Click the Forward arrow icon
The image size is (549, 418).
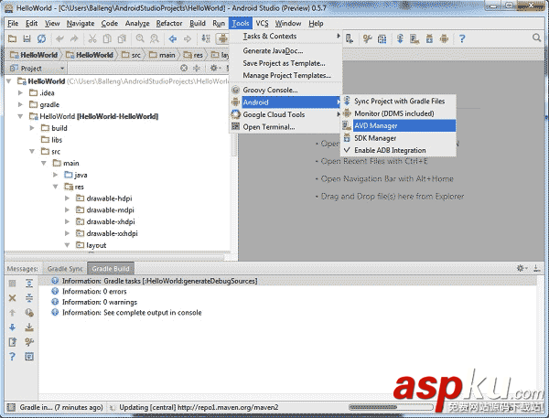[188, 38]
